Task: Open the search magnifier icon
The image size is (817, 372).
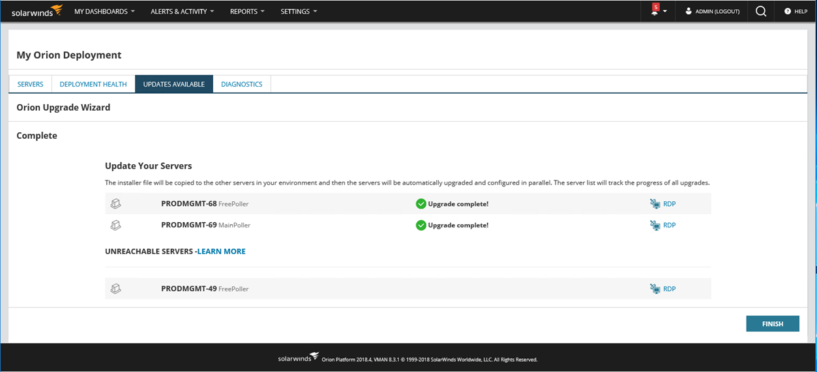Action: click(x=761, y=11)
